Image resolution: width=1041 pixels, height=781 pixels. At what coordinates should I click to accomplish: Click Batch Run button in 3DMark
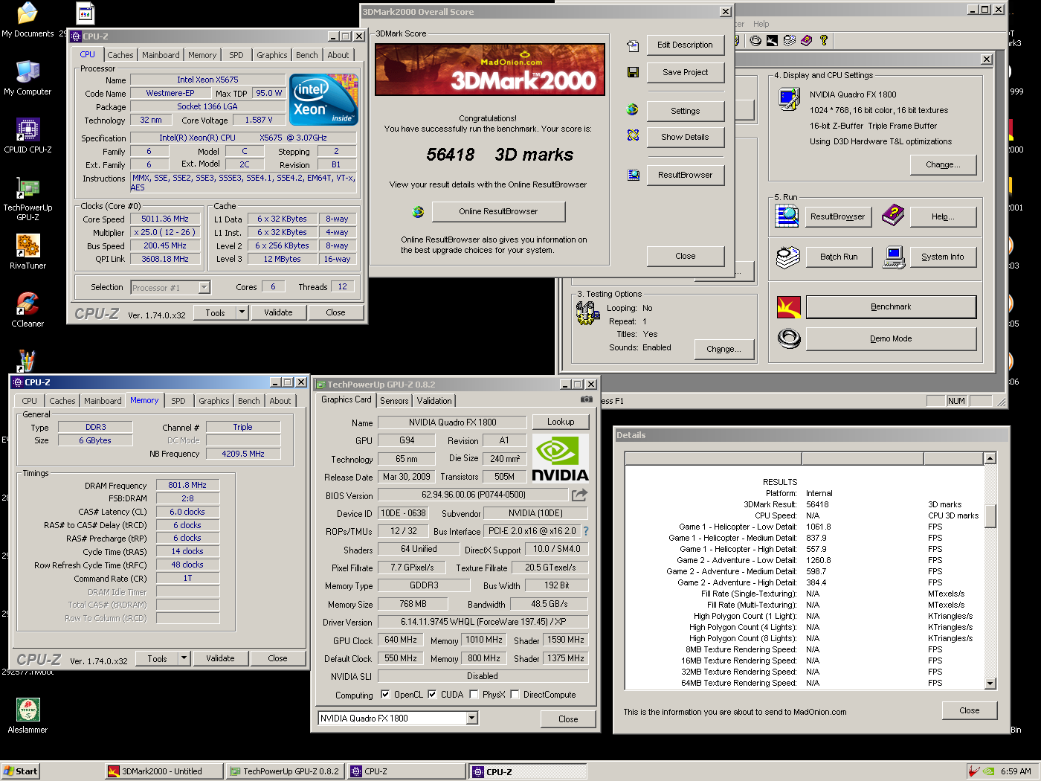pyautogui.click(x=839, y=257)
